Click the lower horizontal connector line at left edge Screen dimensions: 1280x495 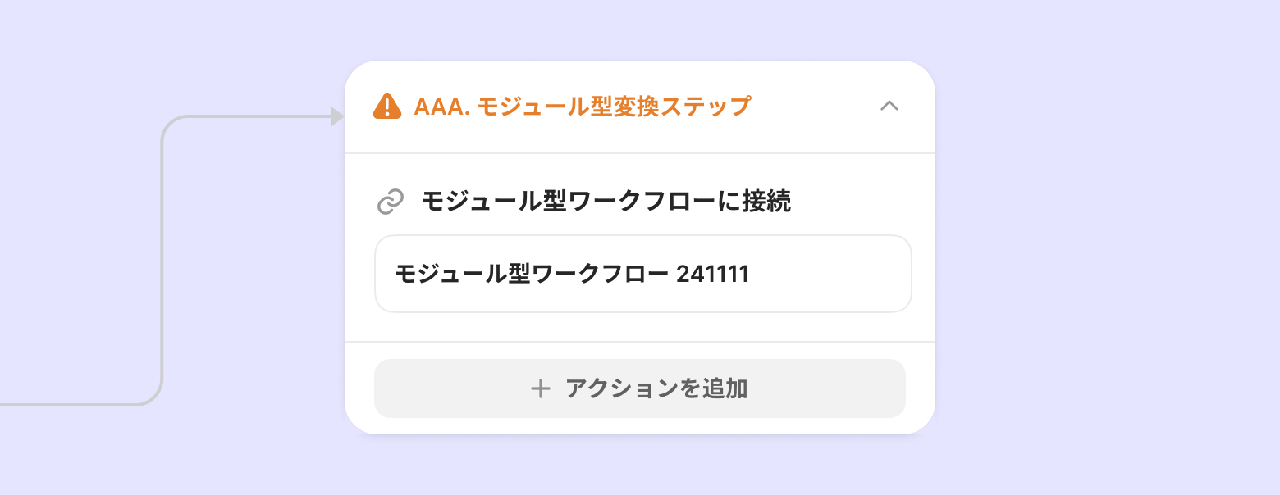[x=49, y=404]
